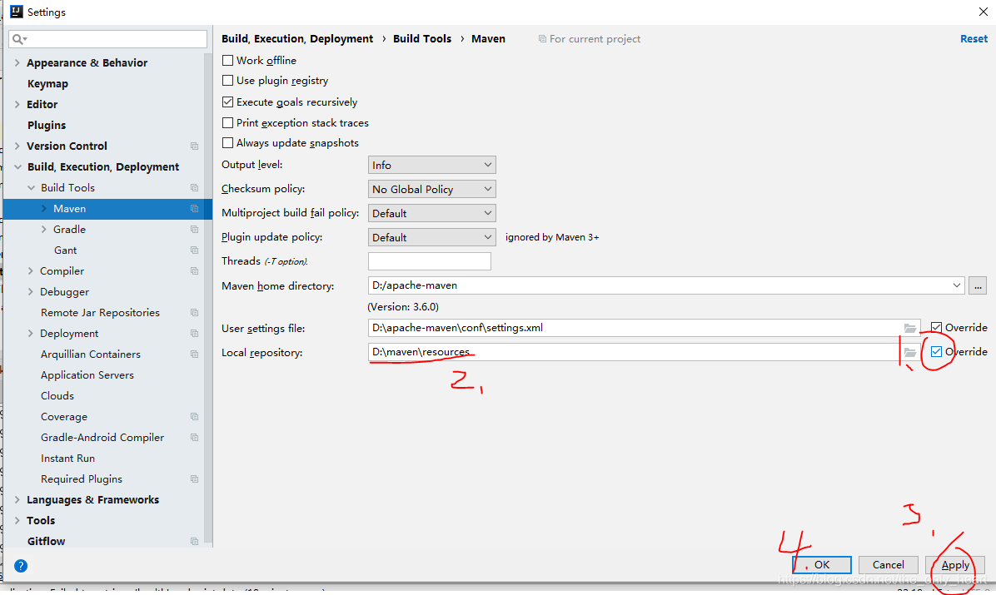Expand the Gradle subtree arrow

44,229
